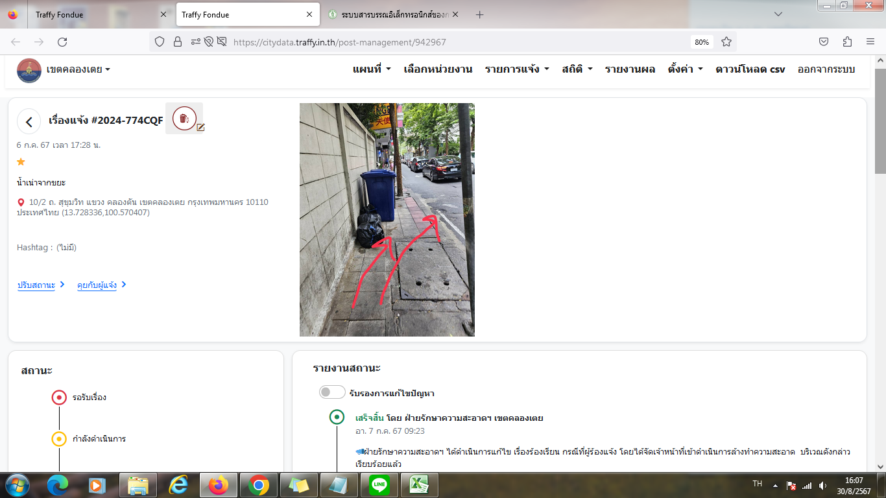Click the green เสร็จสิ้น status marker
Screen dimensions: 886x498
[x=337, y=417]
